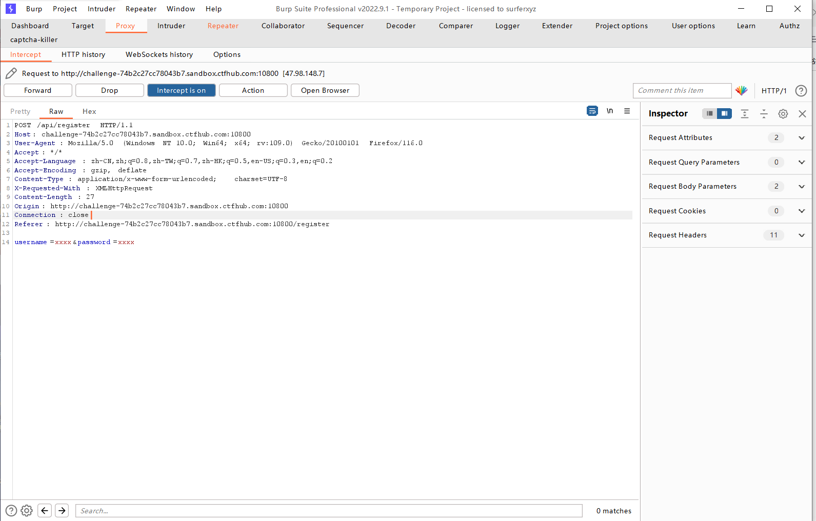Open the Learn tab
The image size is (816, 521).
746,26
